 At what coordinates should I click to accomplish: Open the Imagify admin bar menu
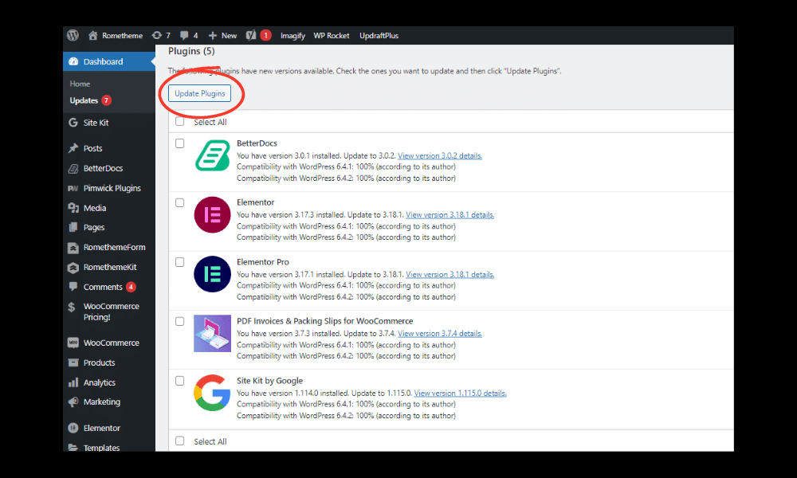292,36
